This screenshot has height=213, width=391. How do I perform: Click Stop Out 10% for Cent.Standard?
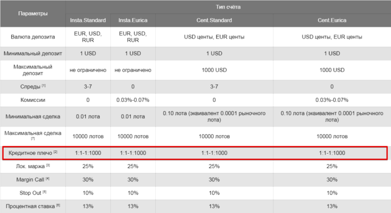click(x=214, y=193)
